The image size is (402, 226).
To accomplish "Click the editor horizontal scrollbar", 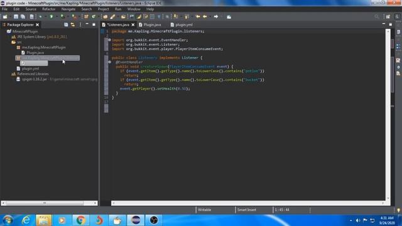I will [248, 203].
